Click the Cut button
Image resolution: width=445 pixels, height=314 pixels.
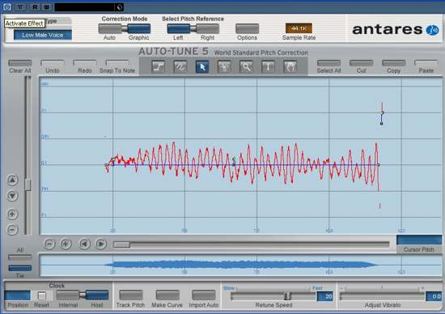[362, 63]
